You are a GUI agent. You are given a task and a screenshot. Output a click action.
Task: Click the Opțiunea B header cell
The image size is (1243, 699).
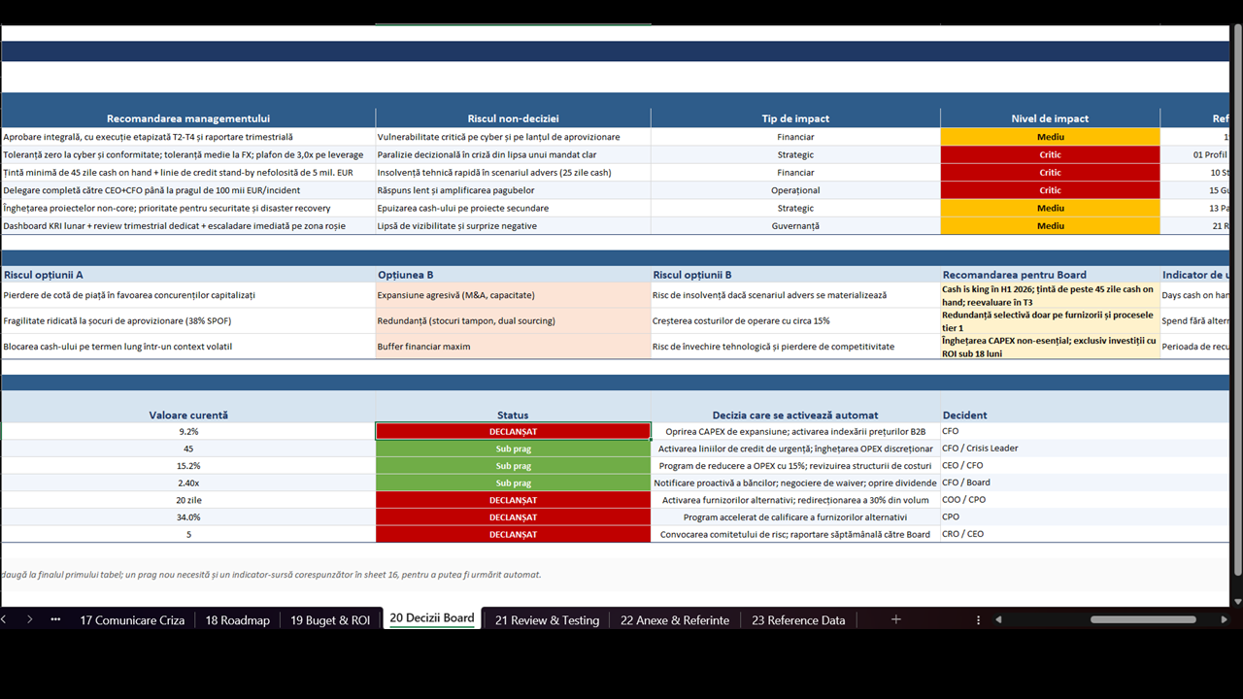coord(513,275)
